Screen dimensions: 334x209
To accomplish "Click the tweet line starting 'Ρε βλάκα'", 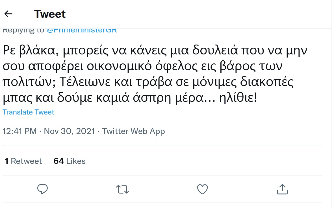I will click(x=155, y=51).
